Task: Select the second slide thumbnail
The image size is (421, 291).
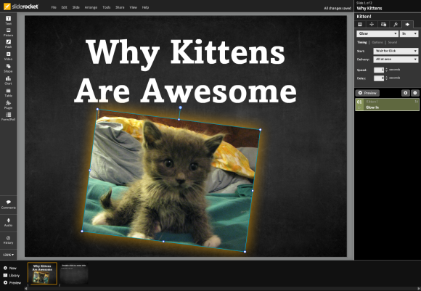Action: point(74,274)
